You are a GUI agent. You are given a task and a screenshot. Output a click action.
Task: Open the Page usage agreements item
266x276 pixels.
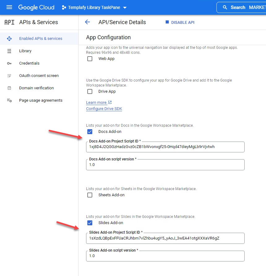click(39, 100)
